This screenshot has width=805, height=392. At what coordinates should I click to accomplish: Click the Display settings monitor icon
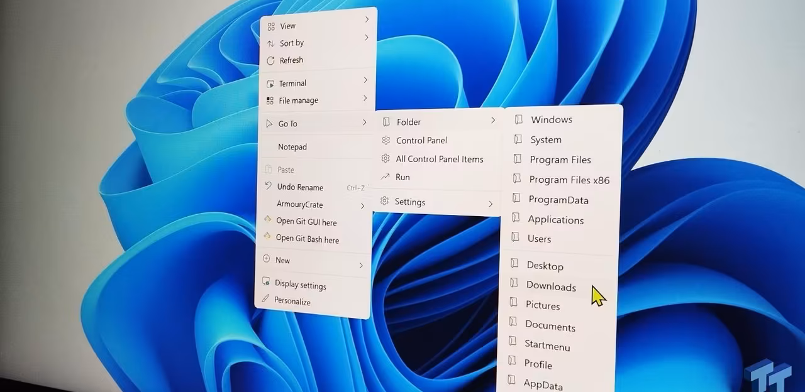click(266, 281)
